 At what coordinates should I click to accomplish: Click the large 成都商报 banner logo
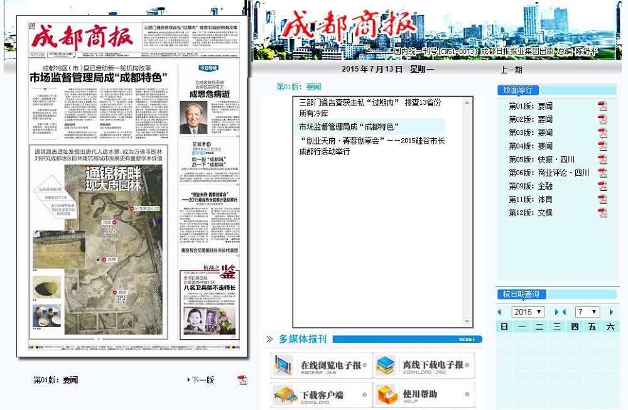[x=348, y=25]
